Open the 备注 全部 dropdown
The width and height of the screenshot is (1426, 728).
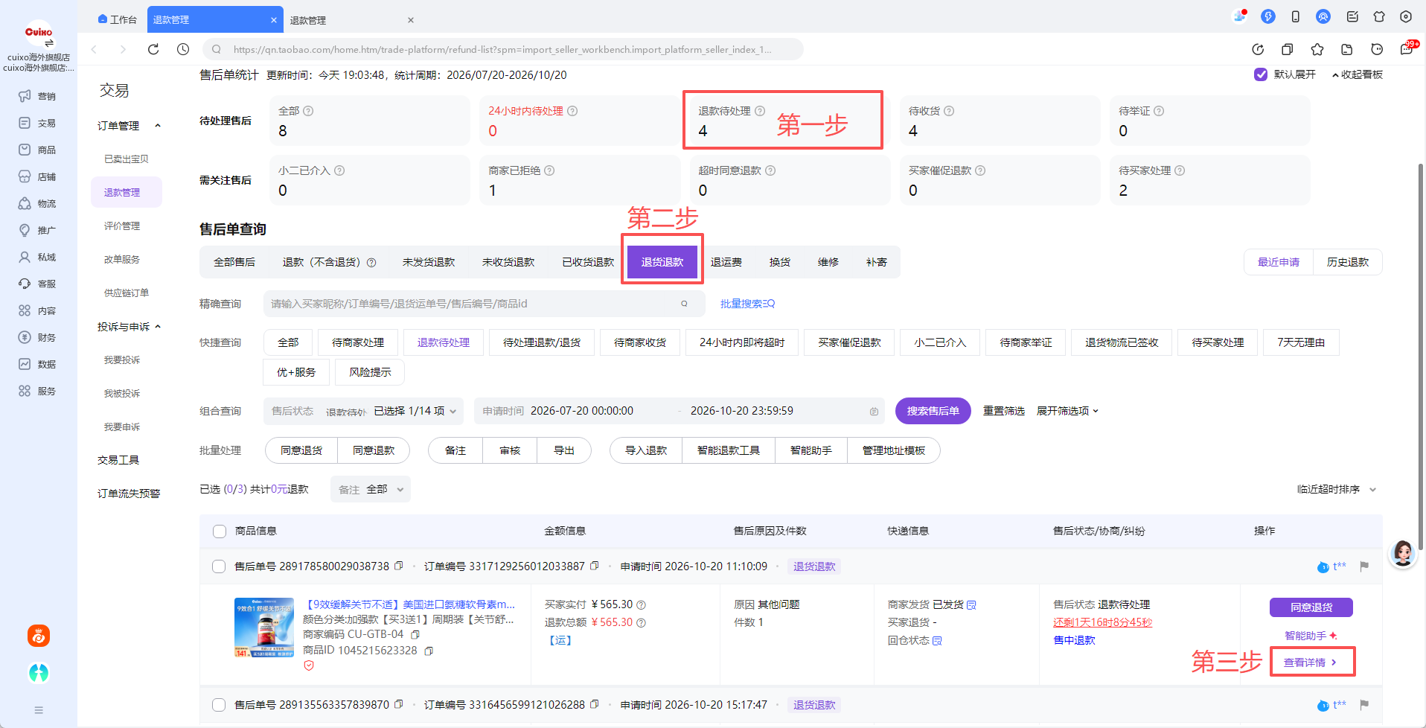pos(371,489)
